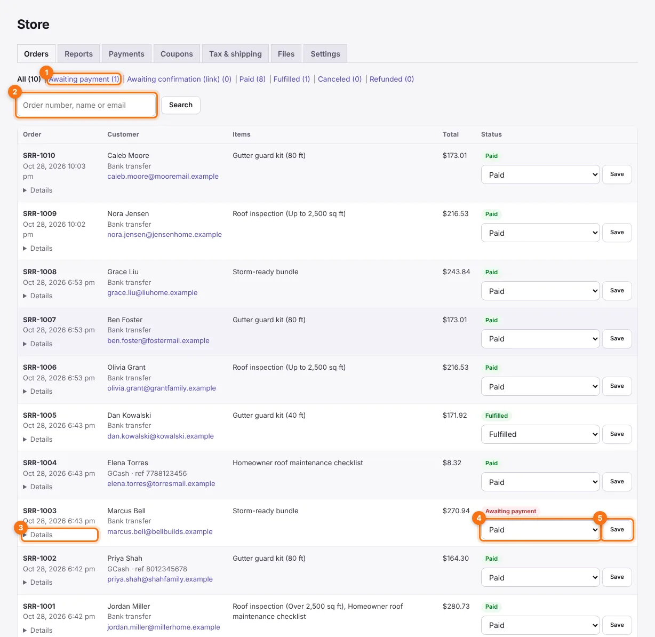655x637 pixels.
Task: Click Elena Torres's email address link
Action: coord(161,484)
